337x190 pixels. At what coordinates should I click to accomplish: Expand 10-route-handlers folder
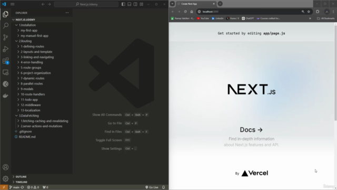click(x=42, y=94)
